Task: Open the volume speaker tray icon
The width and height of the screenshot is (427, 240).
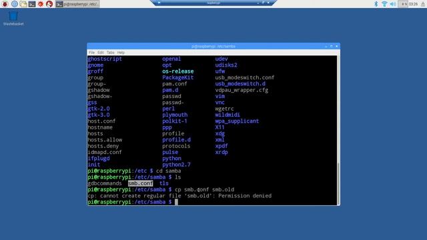Action: [393, 4]
